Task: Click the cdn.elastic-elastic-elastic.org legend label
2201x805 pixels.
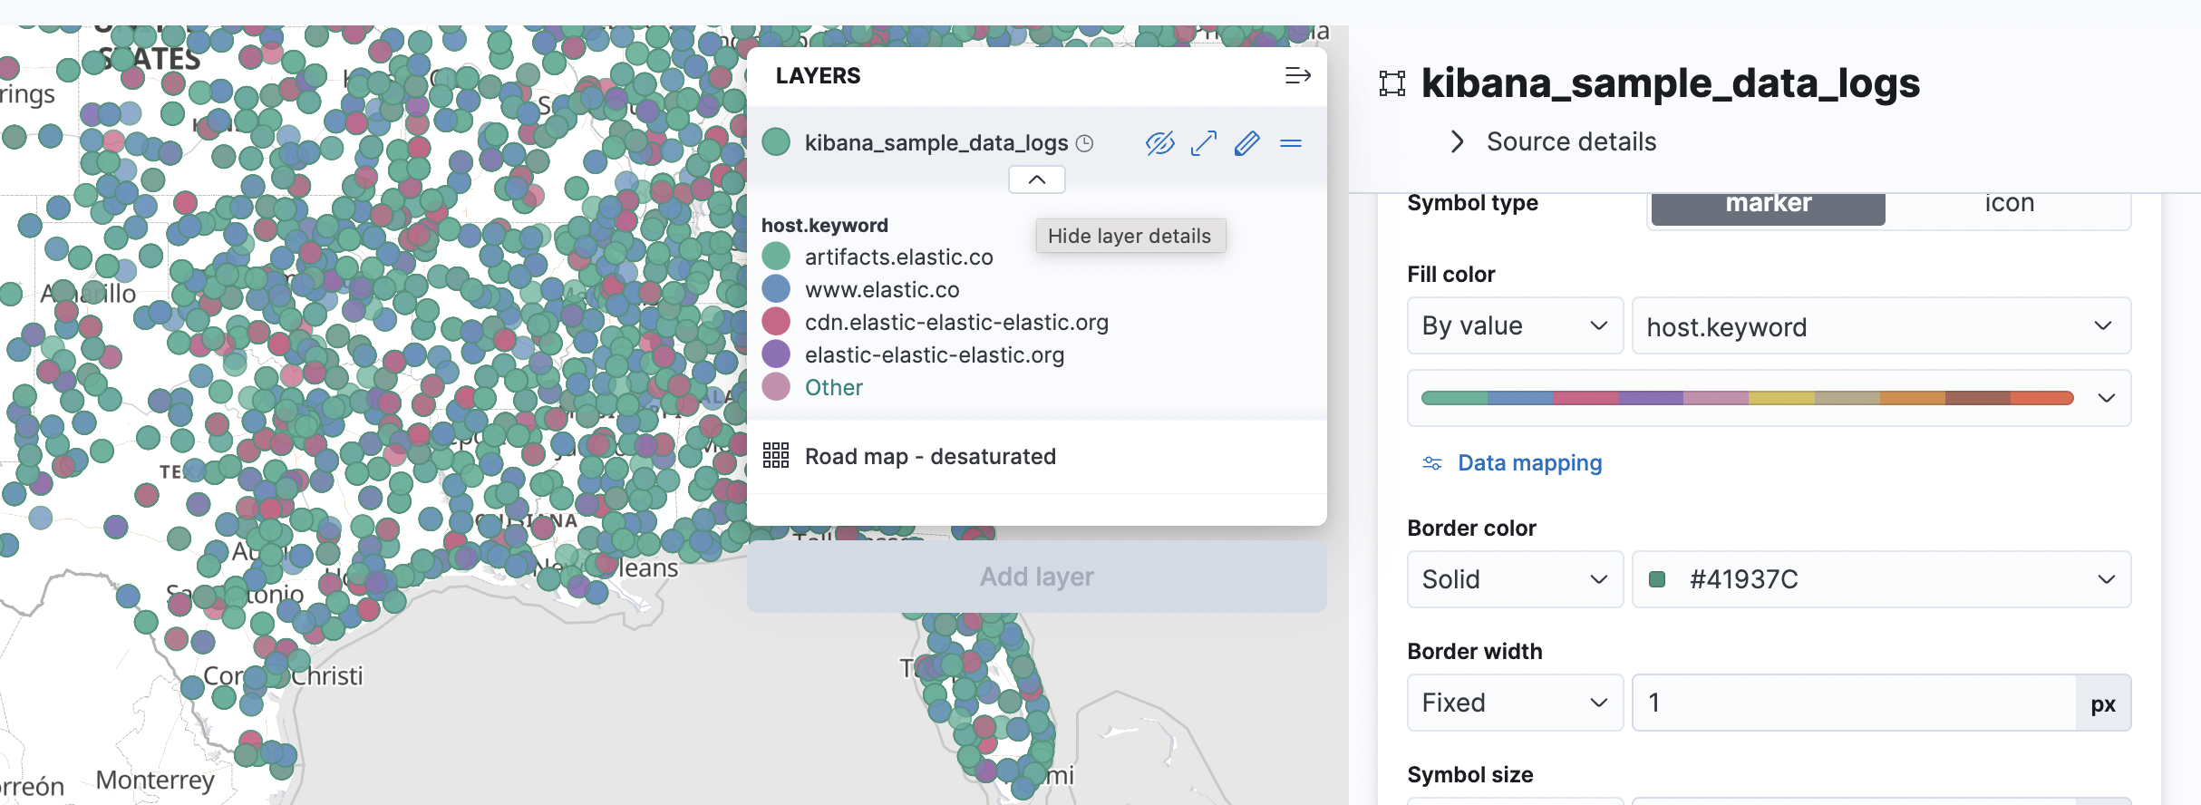Action: 956,322
